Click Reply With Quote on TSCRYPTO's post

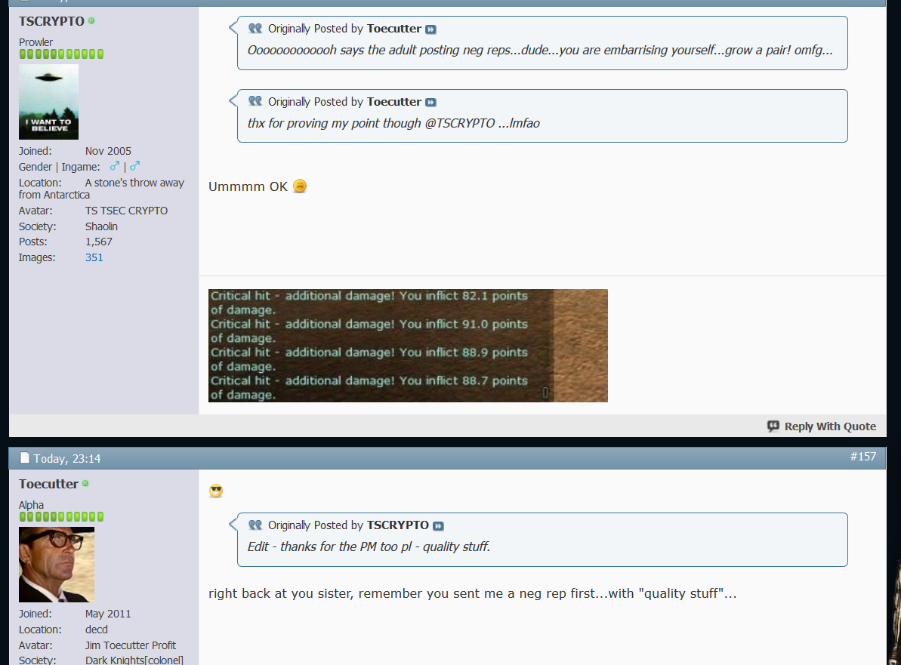[829, 426]
